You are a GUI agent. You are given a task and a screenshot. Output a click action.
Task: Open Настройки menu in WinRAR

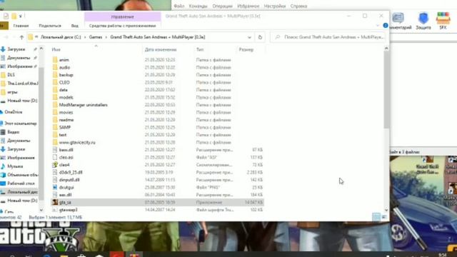[274, 6]
